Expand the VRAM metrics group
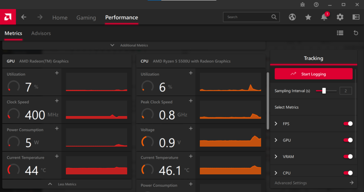This screenshot has height=192, width=364. click(x=276, y=157)
